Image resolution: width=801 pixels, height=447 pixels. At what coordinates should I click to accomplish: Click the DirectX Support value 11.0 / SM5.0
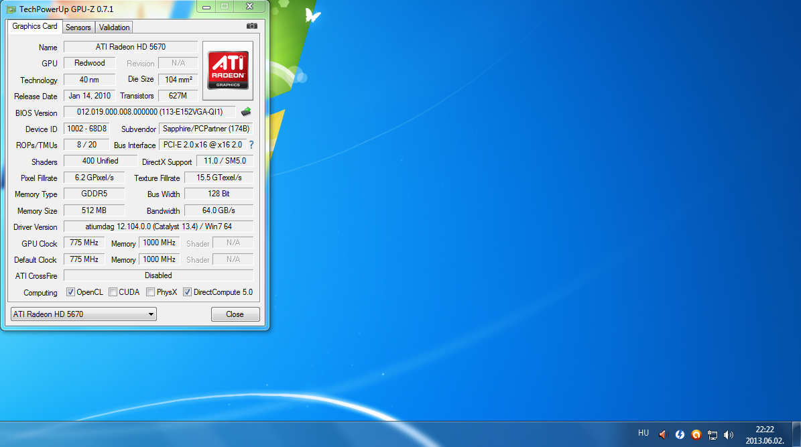[x=225, y=161]
